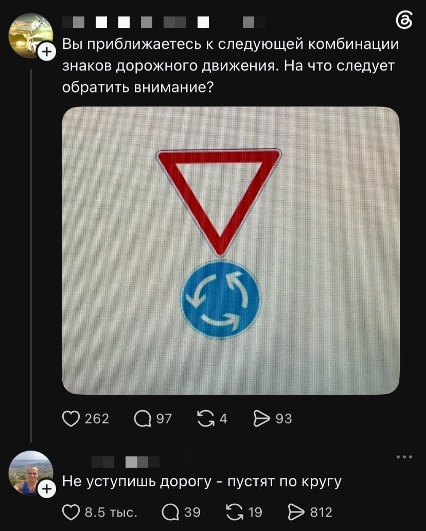Open the road signs image attachment
Image resolution: width=426 pixels, height=531 pixels.
[230, 251]
